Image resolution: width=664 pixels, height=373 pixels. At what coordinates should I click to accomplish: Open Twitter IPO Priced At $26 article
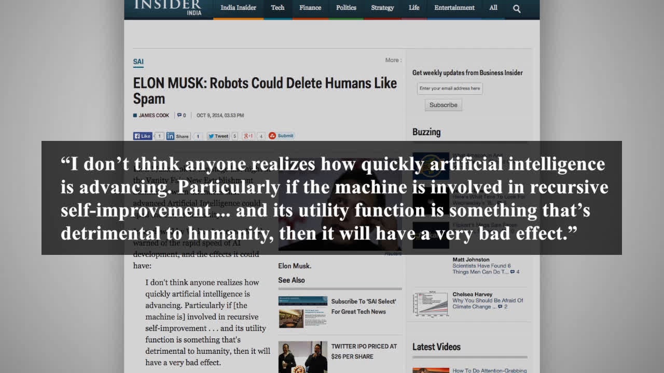point(364,351)
